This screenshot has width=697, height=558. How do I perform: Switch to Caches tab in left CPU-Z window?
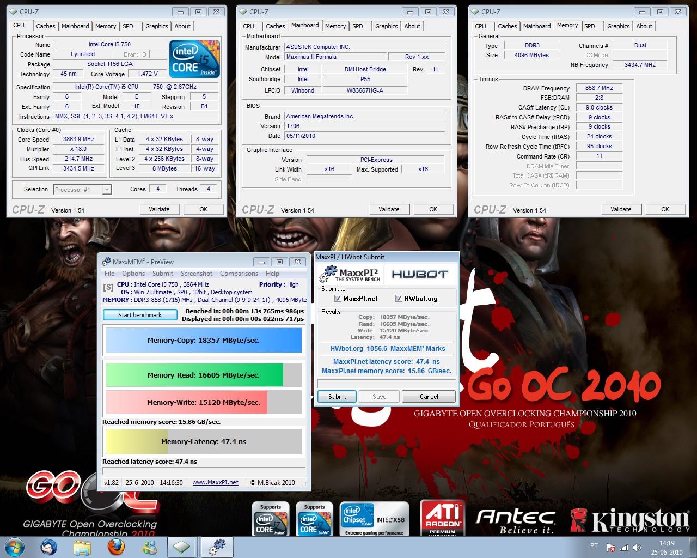[46, 26]
